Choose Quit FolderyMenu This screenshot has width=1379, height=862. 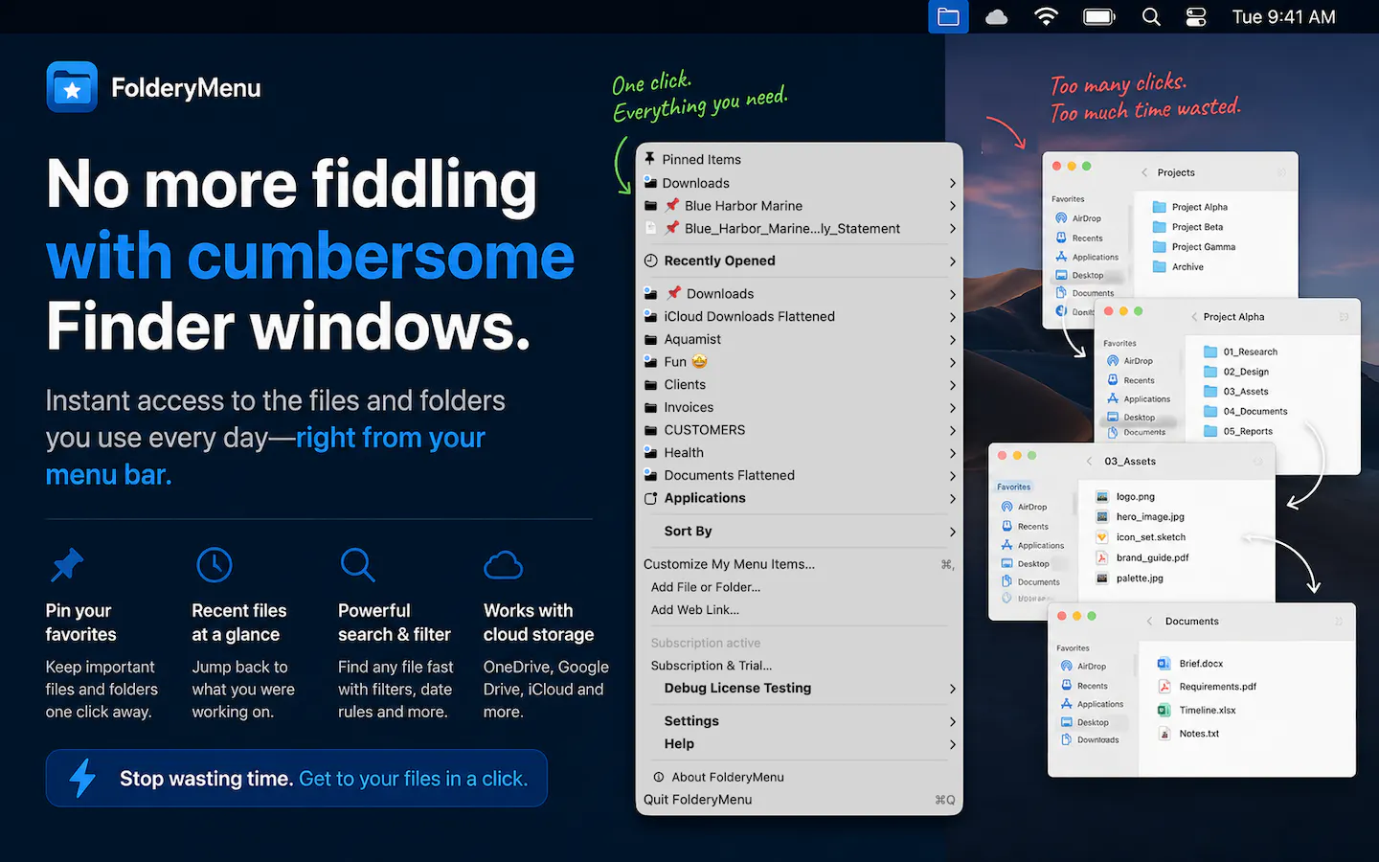[x=800, y=800]
